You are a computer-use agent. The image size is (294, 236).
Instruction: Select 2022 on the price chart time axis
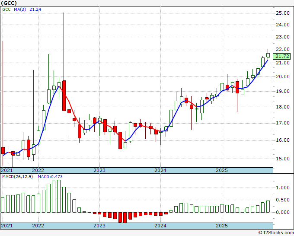[38, 170]
